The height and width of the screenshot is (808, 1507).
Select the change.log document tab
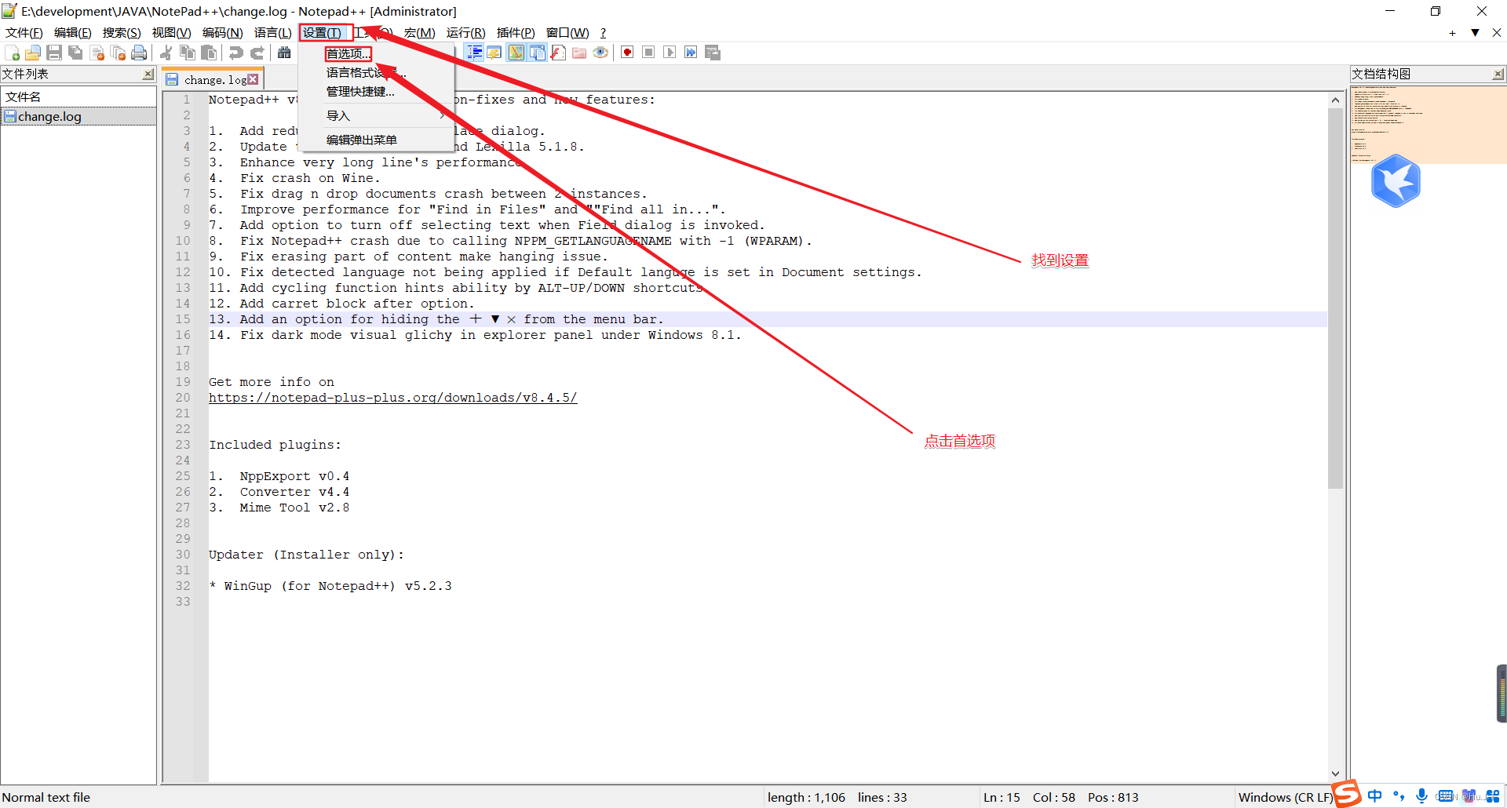[213, 80]
